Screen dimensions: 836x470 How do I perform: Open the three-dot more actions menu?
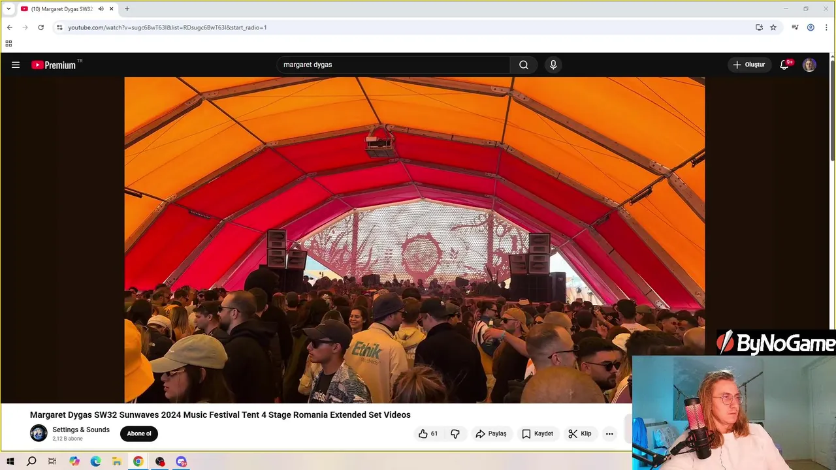click(x=609, y=433)
